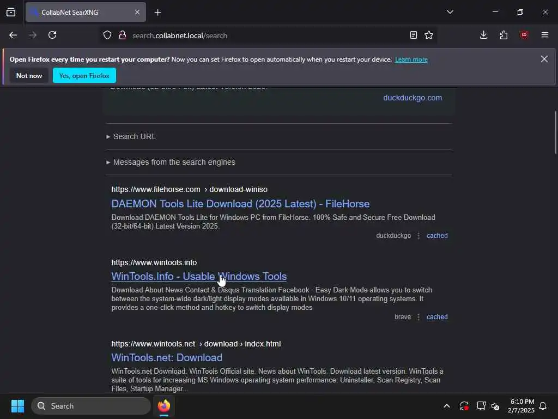Toggle reader view icon
558x419 pixels.
coord(413,35)
